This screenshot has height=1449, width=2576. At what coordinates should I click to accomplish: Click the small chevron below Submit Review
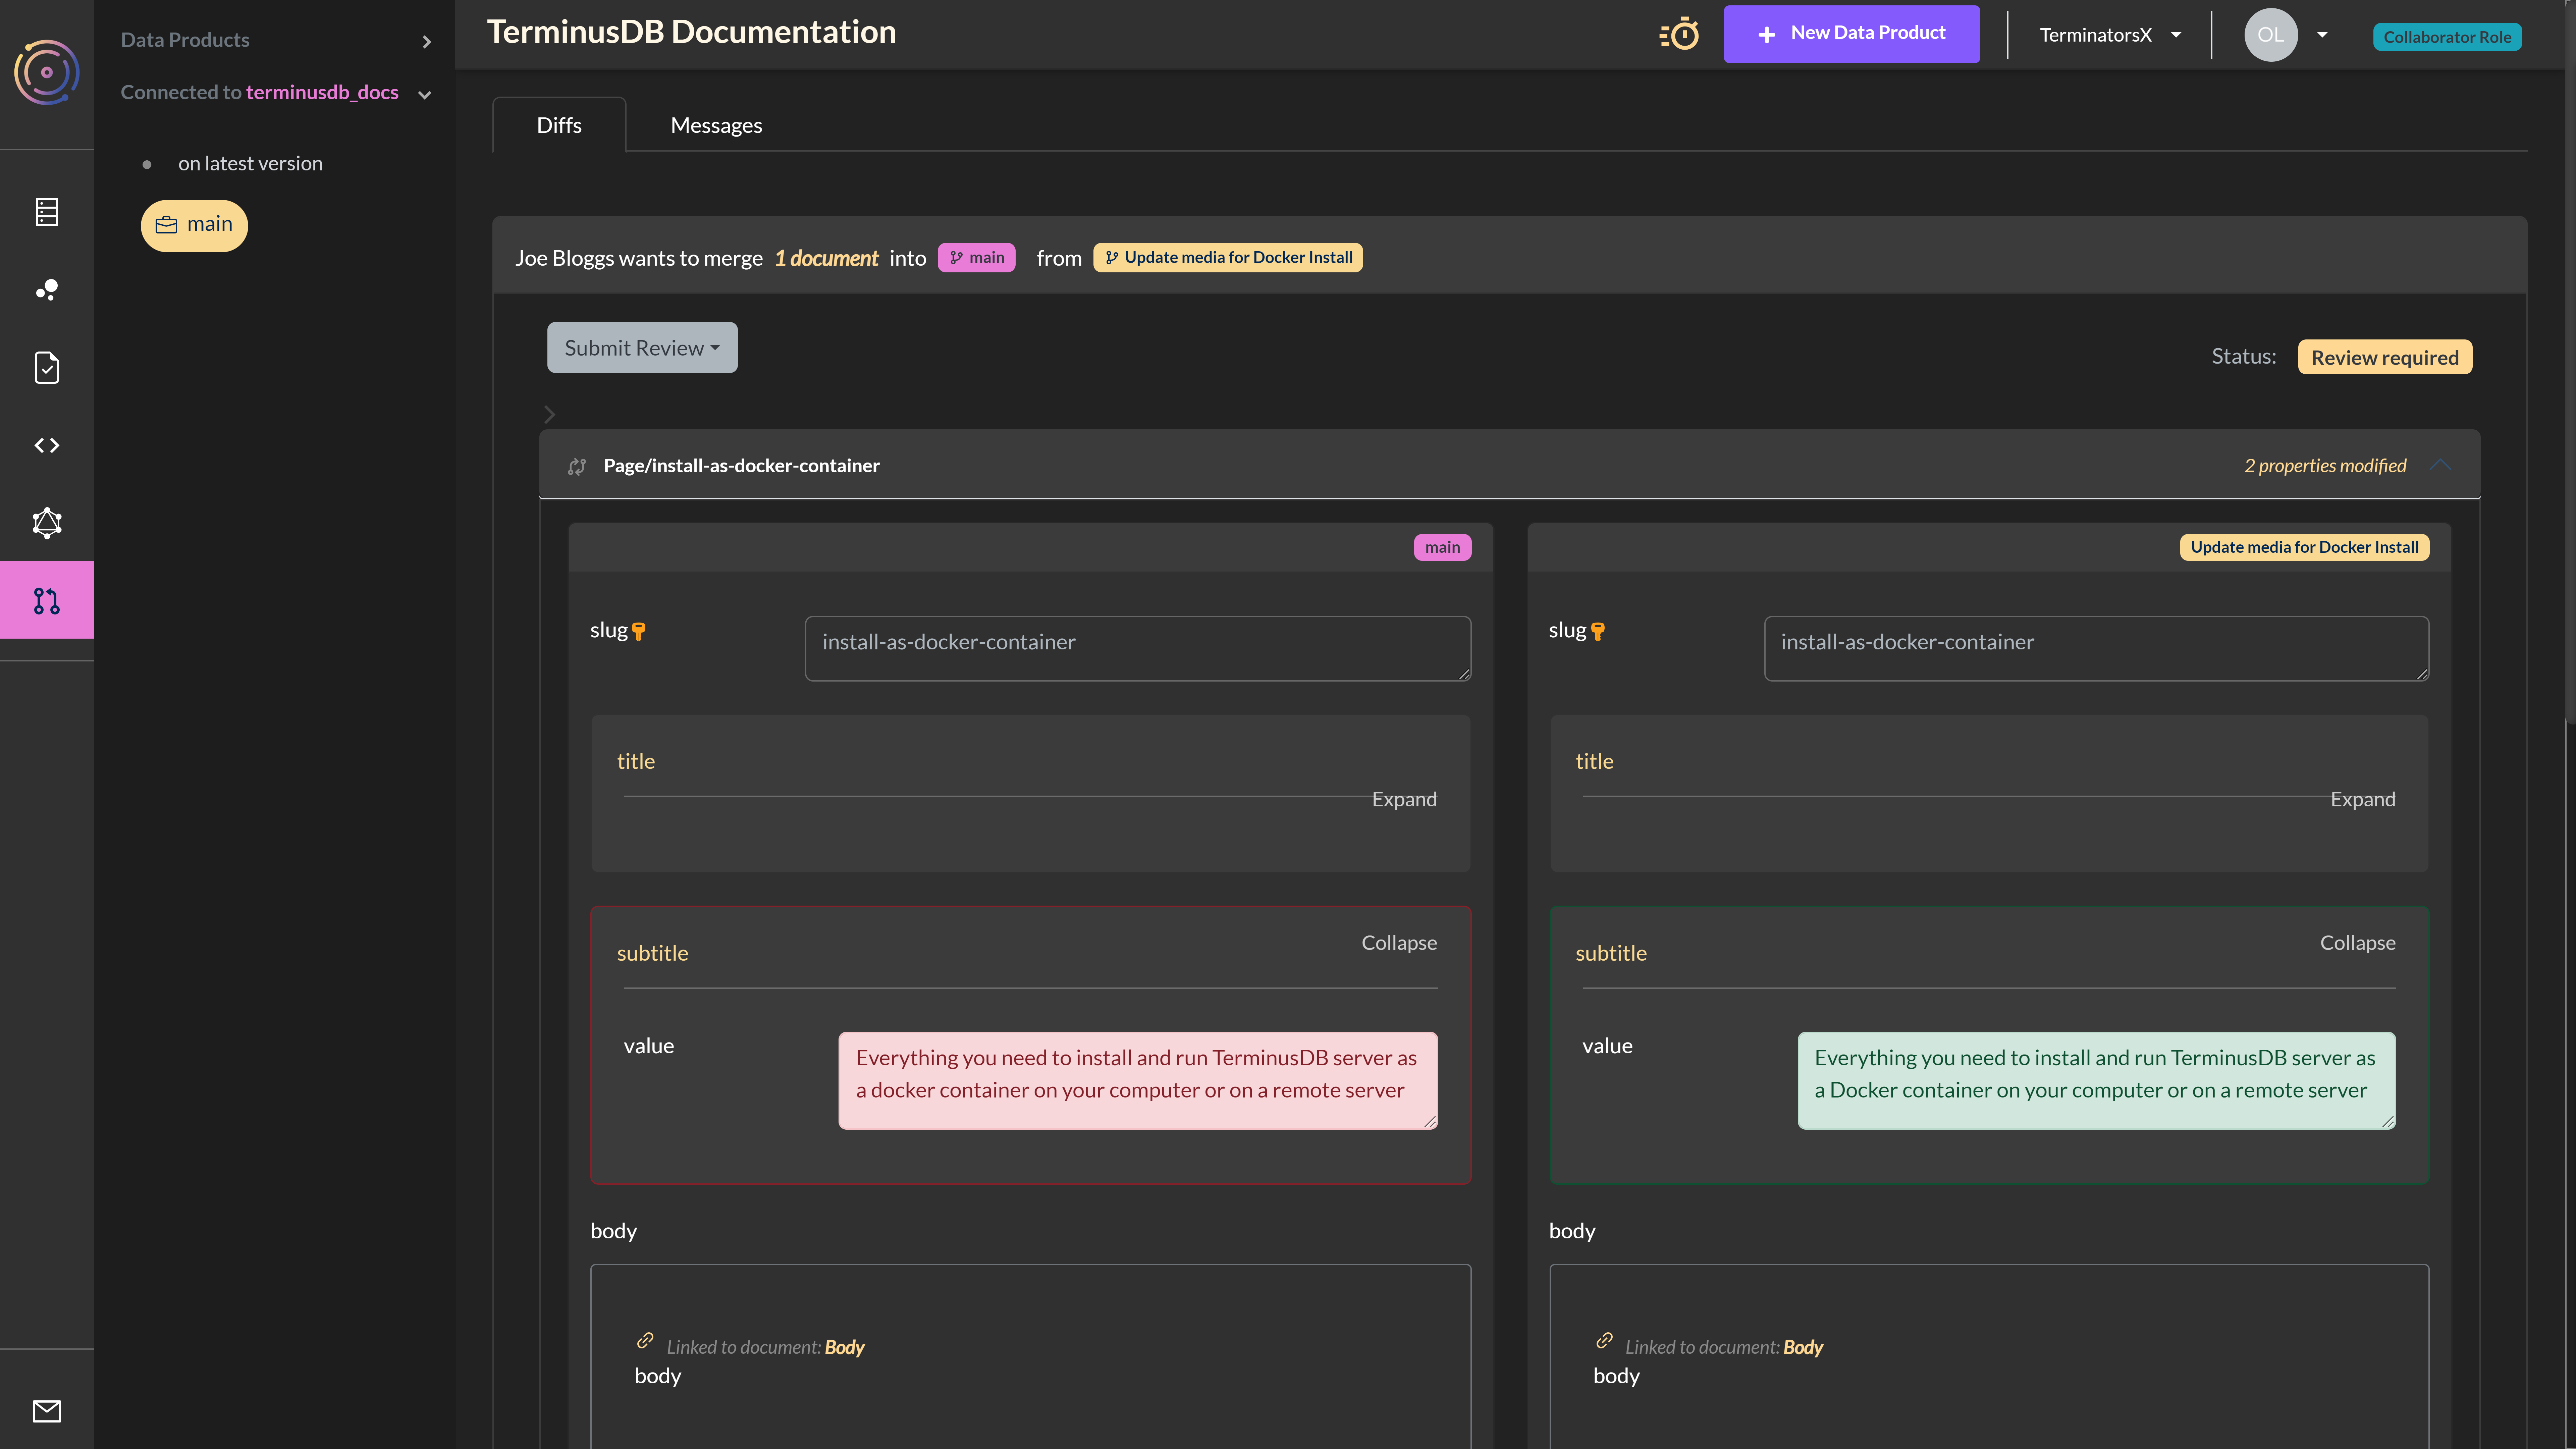(x=549, y=414)
